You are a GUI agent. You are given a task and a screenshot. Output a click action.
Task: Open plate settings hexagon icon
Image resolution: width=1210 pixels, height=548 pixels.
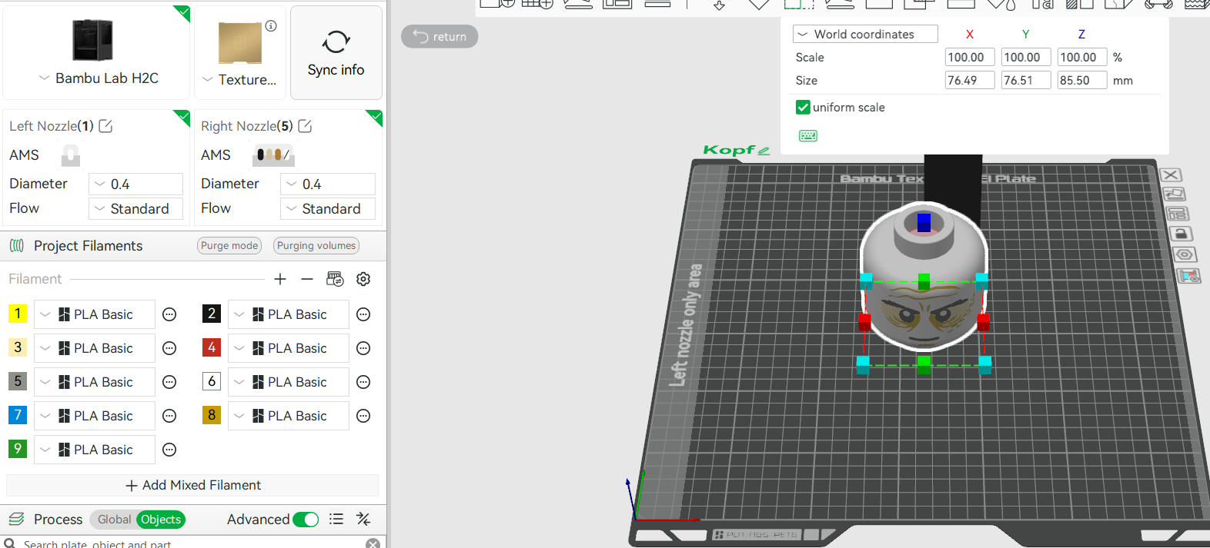[1185, 254]
